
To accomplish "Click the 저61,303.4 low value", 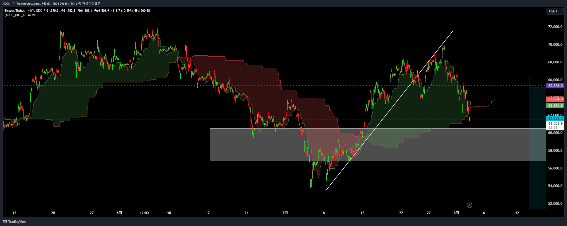I will (85, 11).
